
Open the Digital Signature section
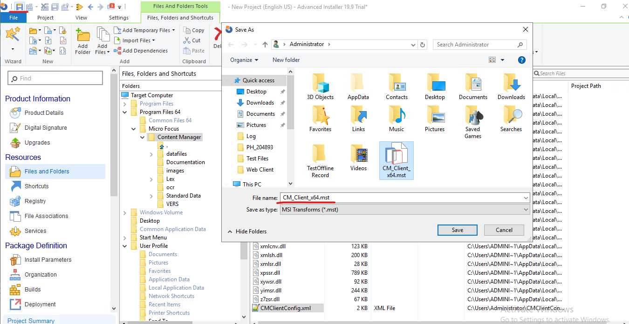click(45, 127)
